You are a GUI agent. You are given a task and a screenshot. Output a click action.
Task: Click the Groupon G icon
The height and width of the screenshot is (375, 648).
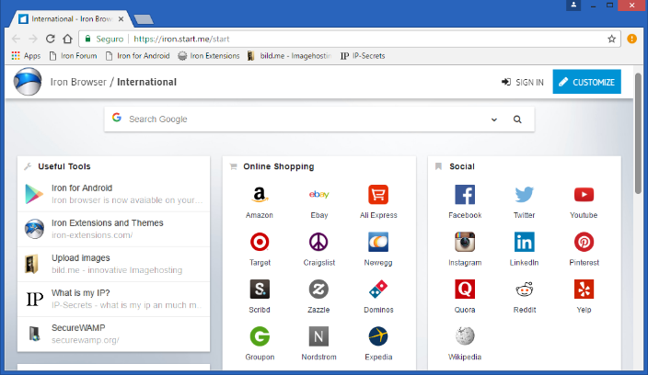[x=260, y=336]
